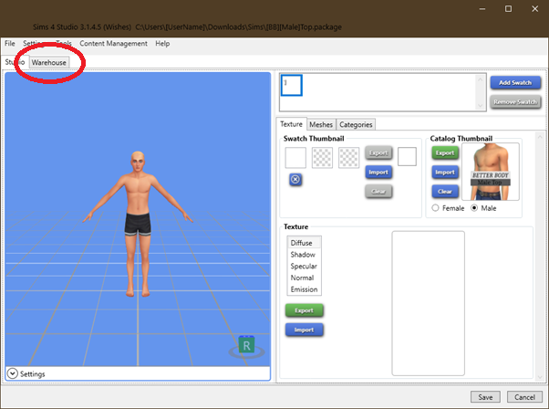Expand the Settings chevron under the viewport

pyautogui.click(x=12, y=373)
